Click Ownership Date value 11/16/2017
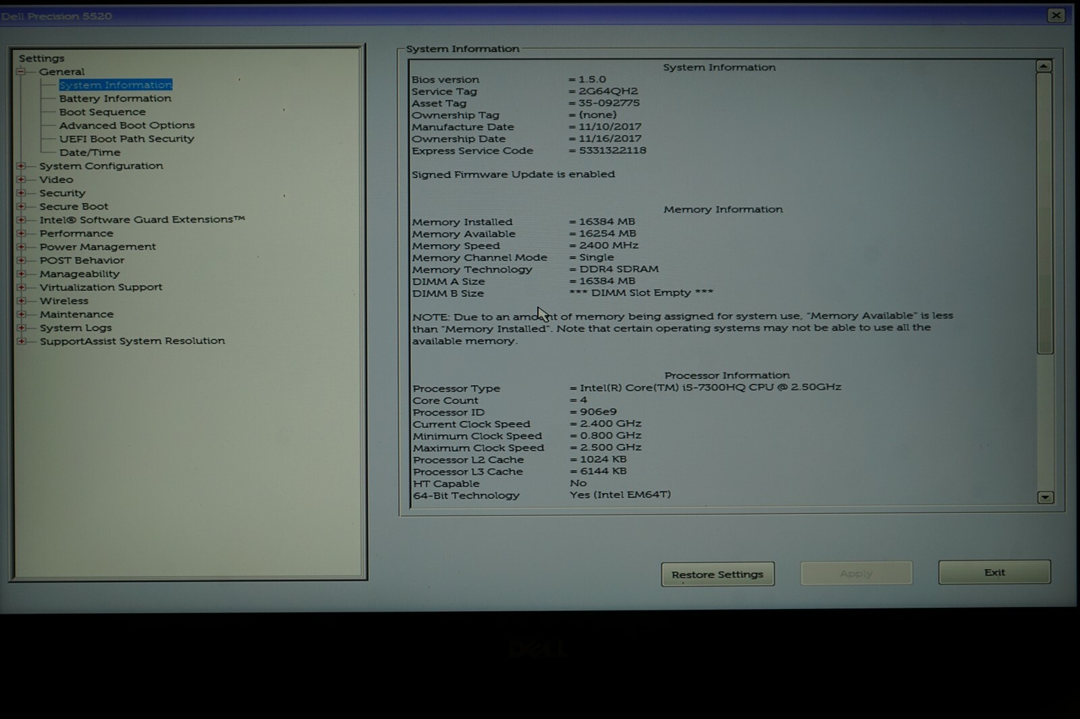 click(x=610, y=138)
